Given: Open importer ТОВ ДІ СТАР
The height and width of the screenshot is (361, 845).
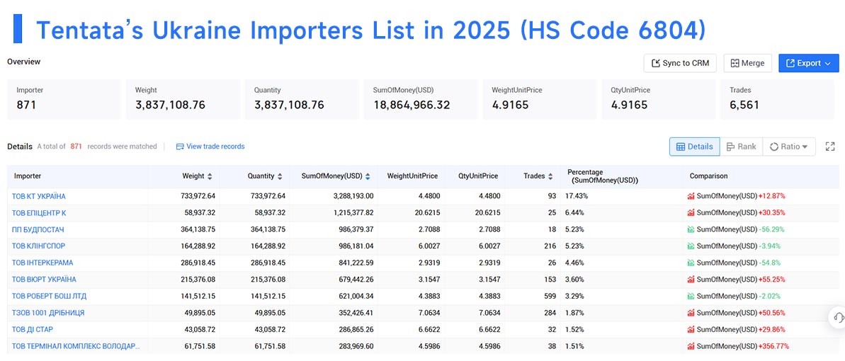Looking at the screenshot, I should [33, 330].
